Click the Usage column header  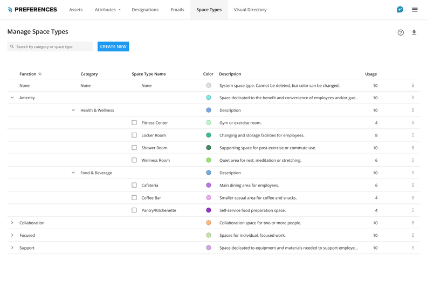[371, 74]
